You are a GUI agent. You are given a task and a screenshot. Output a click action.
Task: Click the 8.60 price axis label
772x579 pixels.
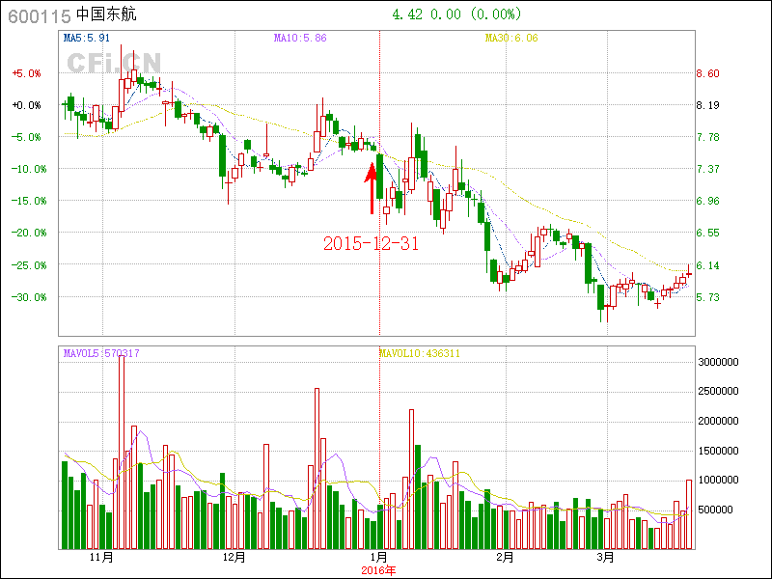pyautogui.click(x=708, y=73)
